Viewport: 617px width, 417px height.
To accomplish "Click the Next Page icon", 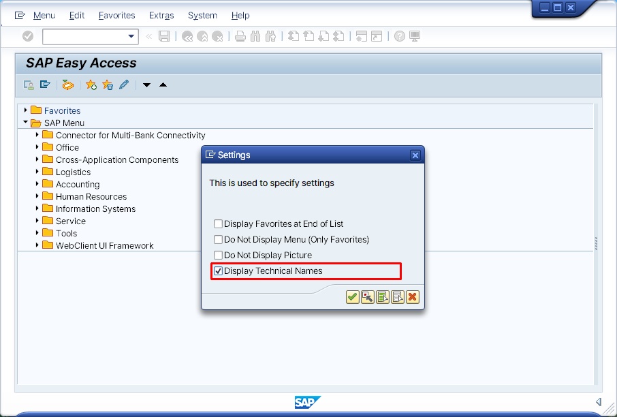I will point(323,36).
